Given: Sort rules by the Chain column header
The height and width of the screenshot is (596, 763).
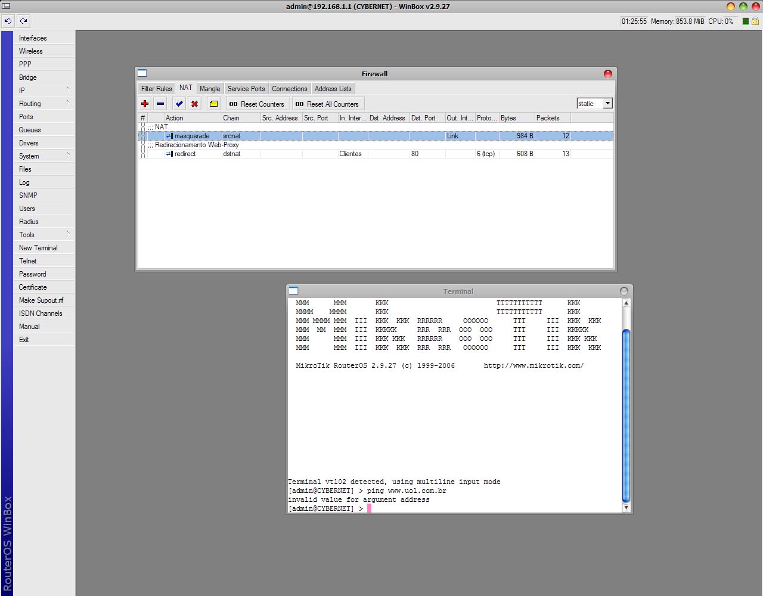Looking at the screenshot, I should tap(241, 118).
